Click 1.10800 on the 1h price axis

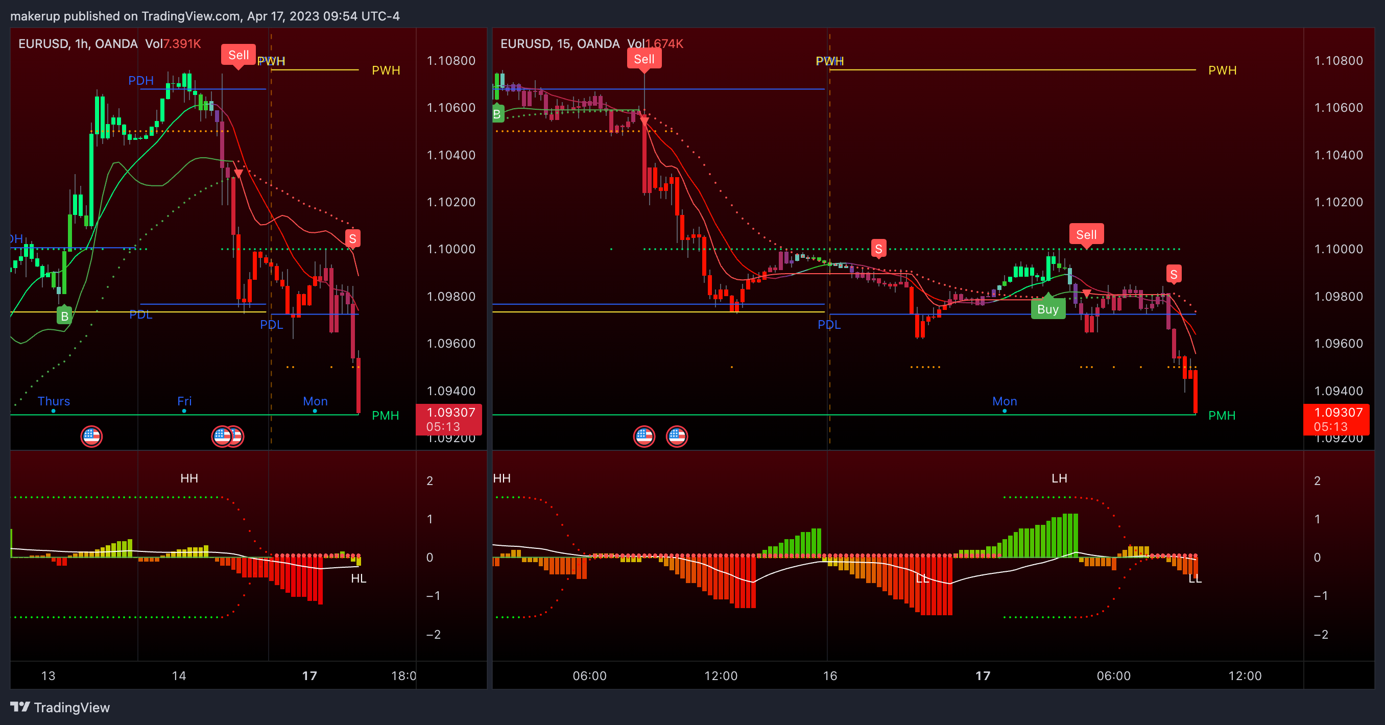coord(451,61)
